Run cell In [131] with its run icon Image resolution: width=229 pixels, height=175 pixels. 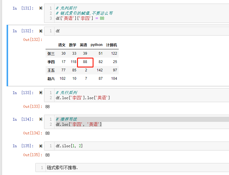pos(40,8)
